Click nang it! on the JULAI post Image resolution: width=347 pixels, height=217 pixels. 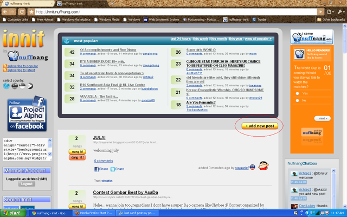click(x=77, y=152)
